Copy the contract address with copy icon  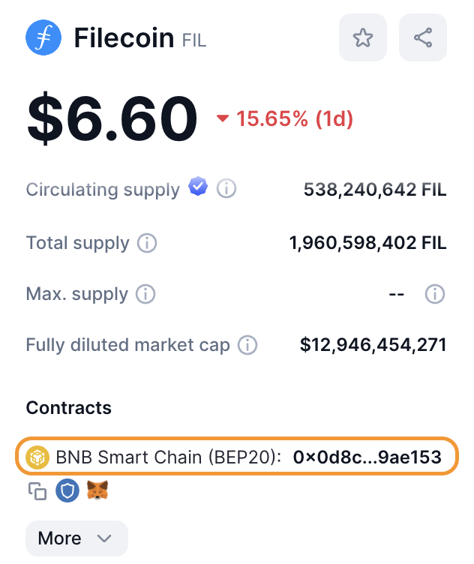37,492
